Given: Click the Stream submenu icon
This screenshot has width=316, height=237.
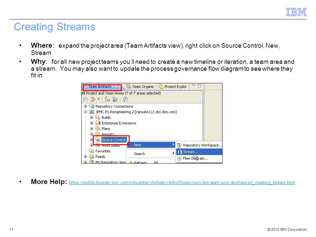Looking at the screenshot, I should (180, 152).
